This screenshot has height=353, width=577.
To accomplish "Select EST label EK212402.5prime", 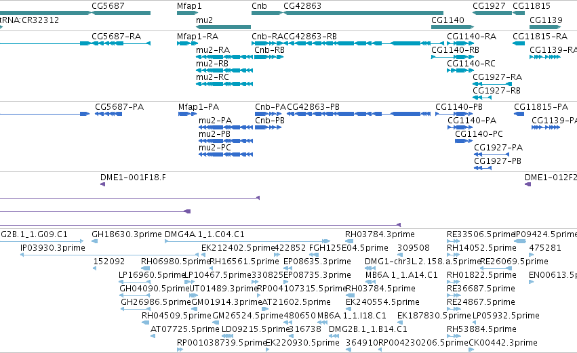I will click(239, 248).
